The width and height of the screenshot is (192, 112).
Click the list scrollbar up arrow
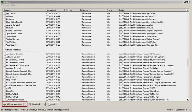(x=188, y=10)
